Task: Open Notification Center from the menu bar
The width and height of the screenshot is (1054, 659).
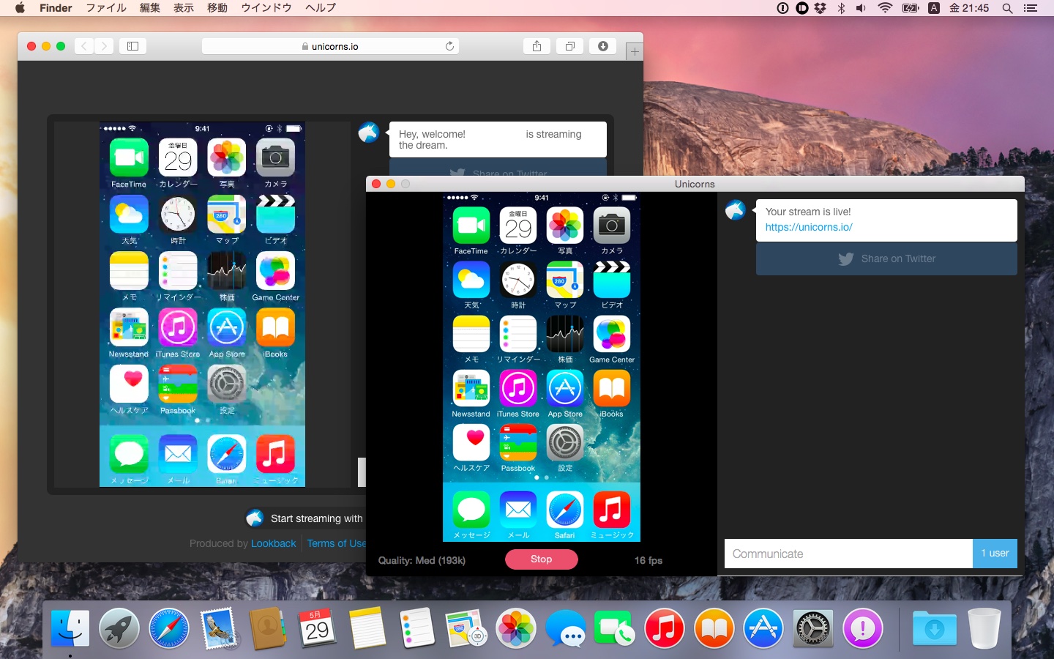Action: pyautogui.click(x=1031, y=8)
